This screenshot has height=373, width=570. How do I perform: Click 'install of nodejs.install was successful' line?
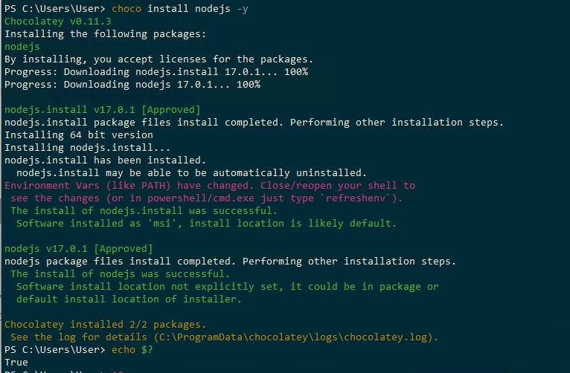(x=144, y=210)
